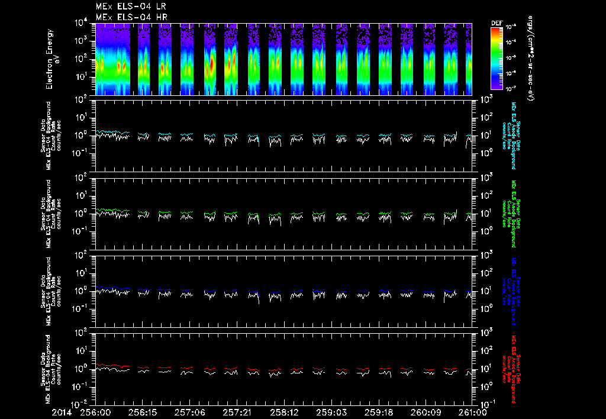Screen dimensions: 606x419
Task: Click the "259:18" time tick label
Action: (378, 412)
